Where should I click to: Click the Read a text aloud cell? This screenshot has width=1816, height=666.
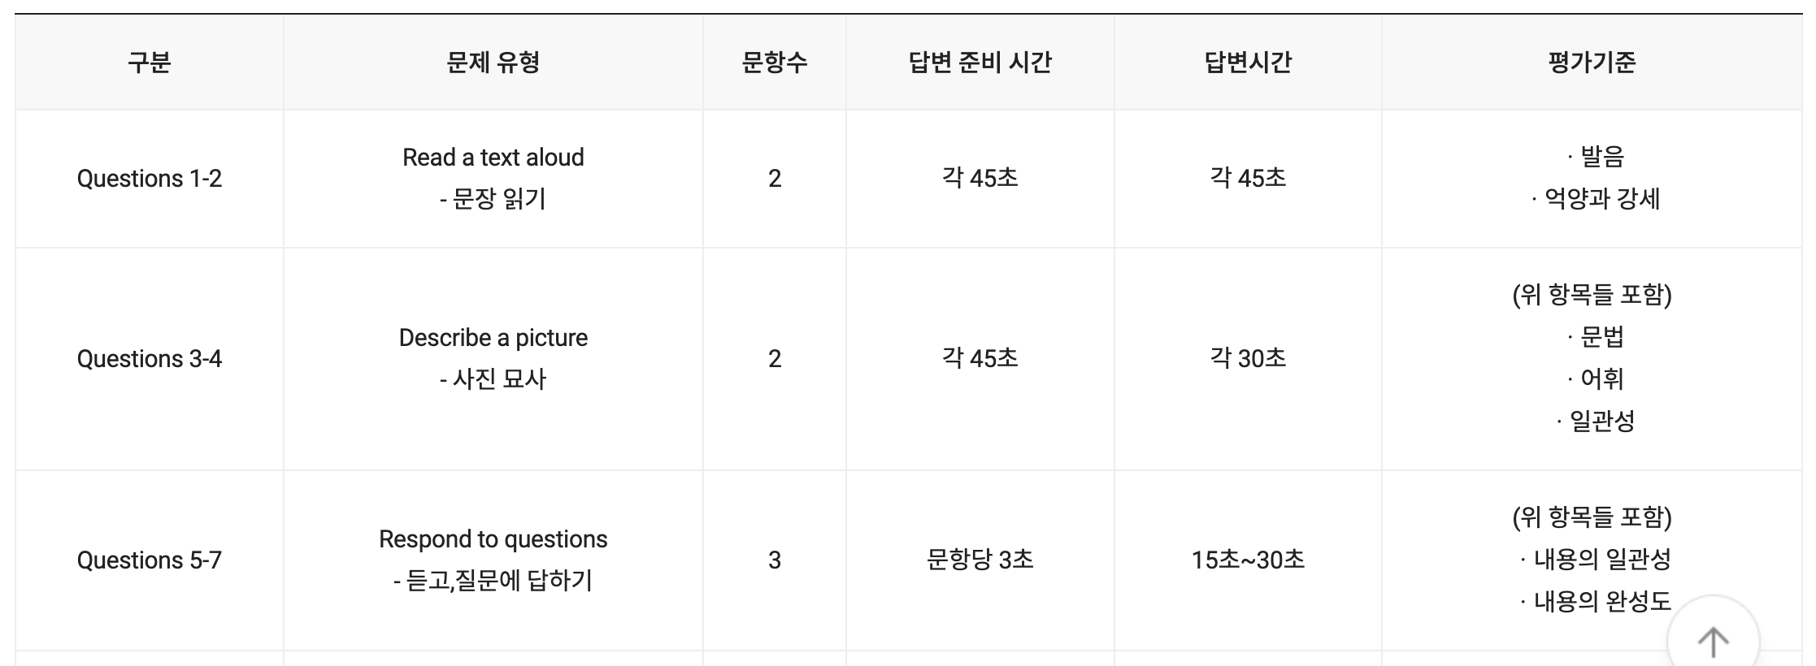(x=493, y=158)
